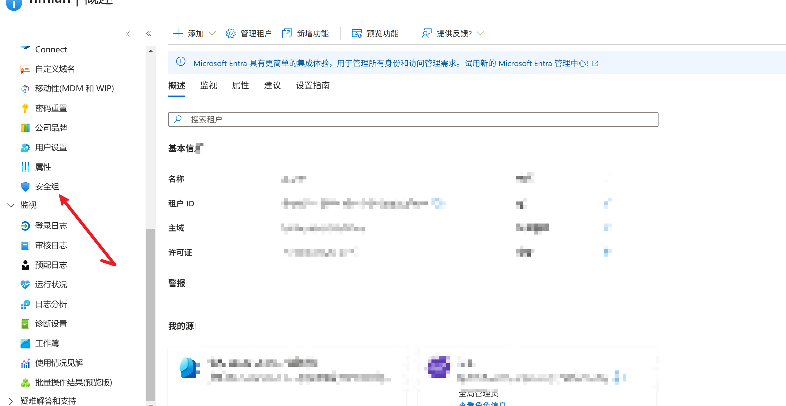Open the 工作簿 chart icon
786x406 pixels.
[25, 344]
